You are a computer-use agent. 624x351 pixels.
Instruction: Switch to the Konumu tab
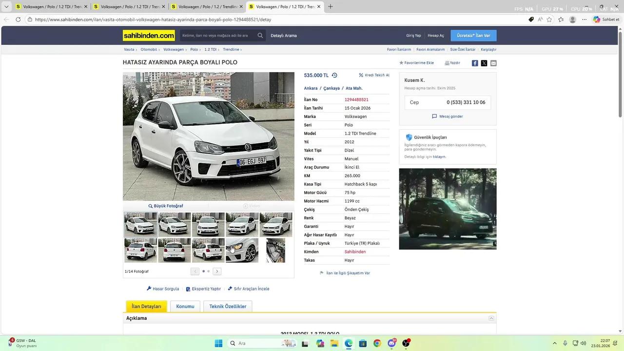[185, 306]
